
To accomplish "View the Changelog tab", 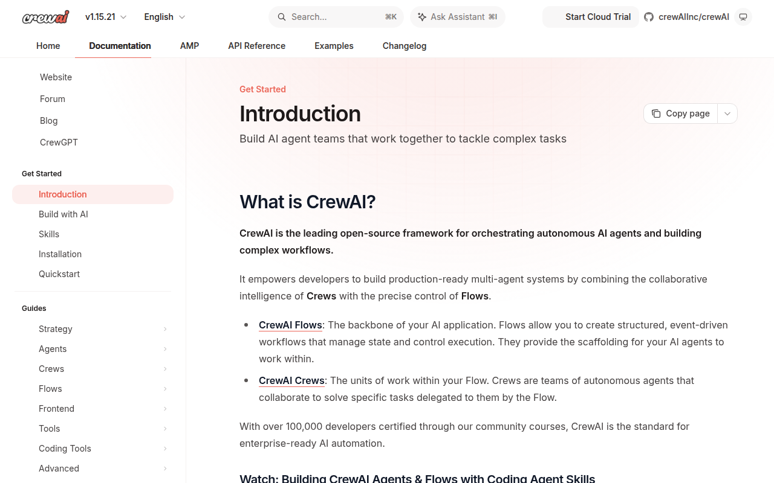I will 405,46.
